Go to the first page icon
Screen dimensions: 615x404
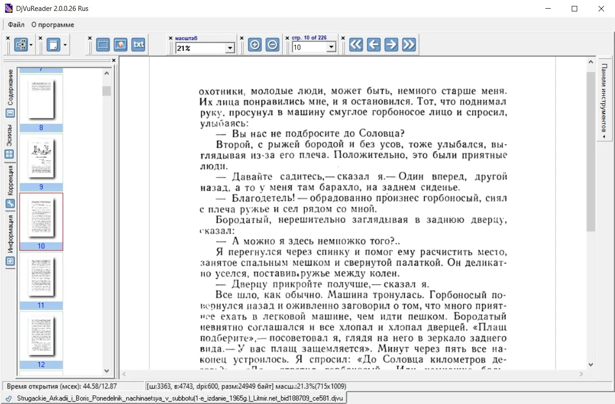[356, 45]
